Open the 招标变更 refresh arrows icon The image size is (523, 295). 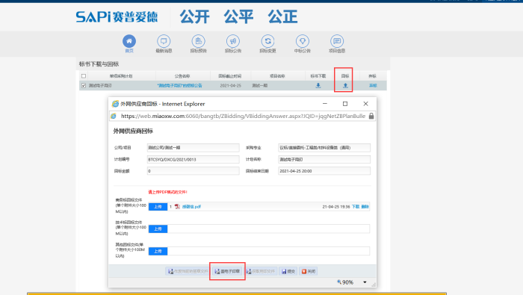pos(267,41)
